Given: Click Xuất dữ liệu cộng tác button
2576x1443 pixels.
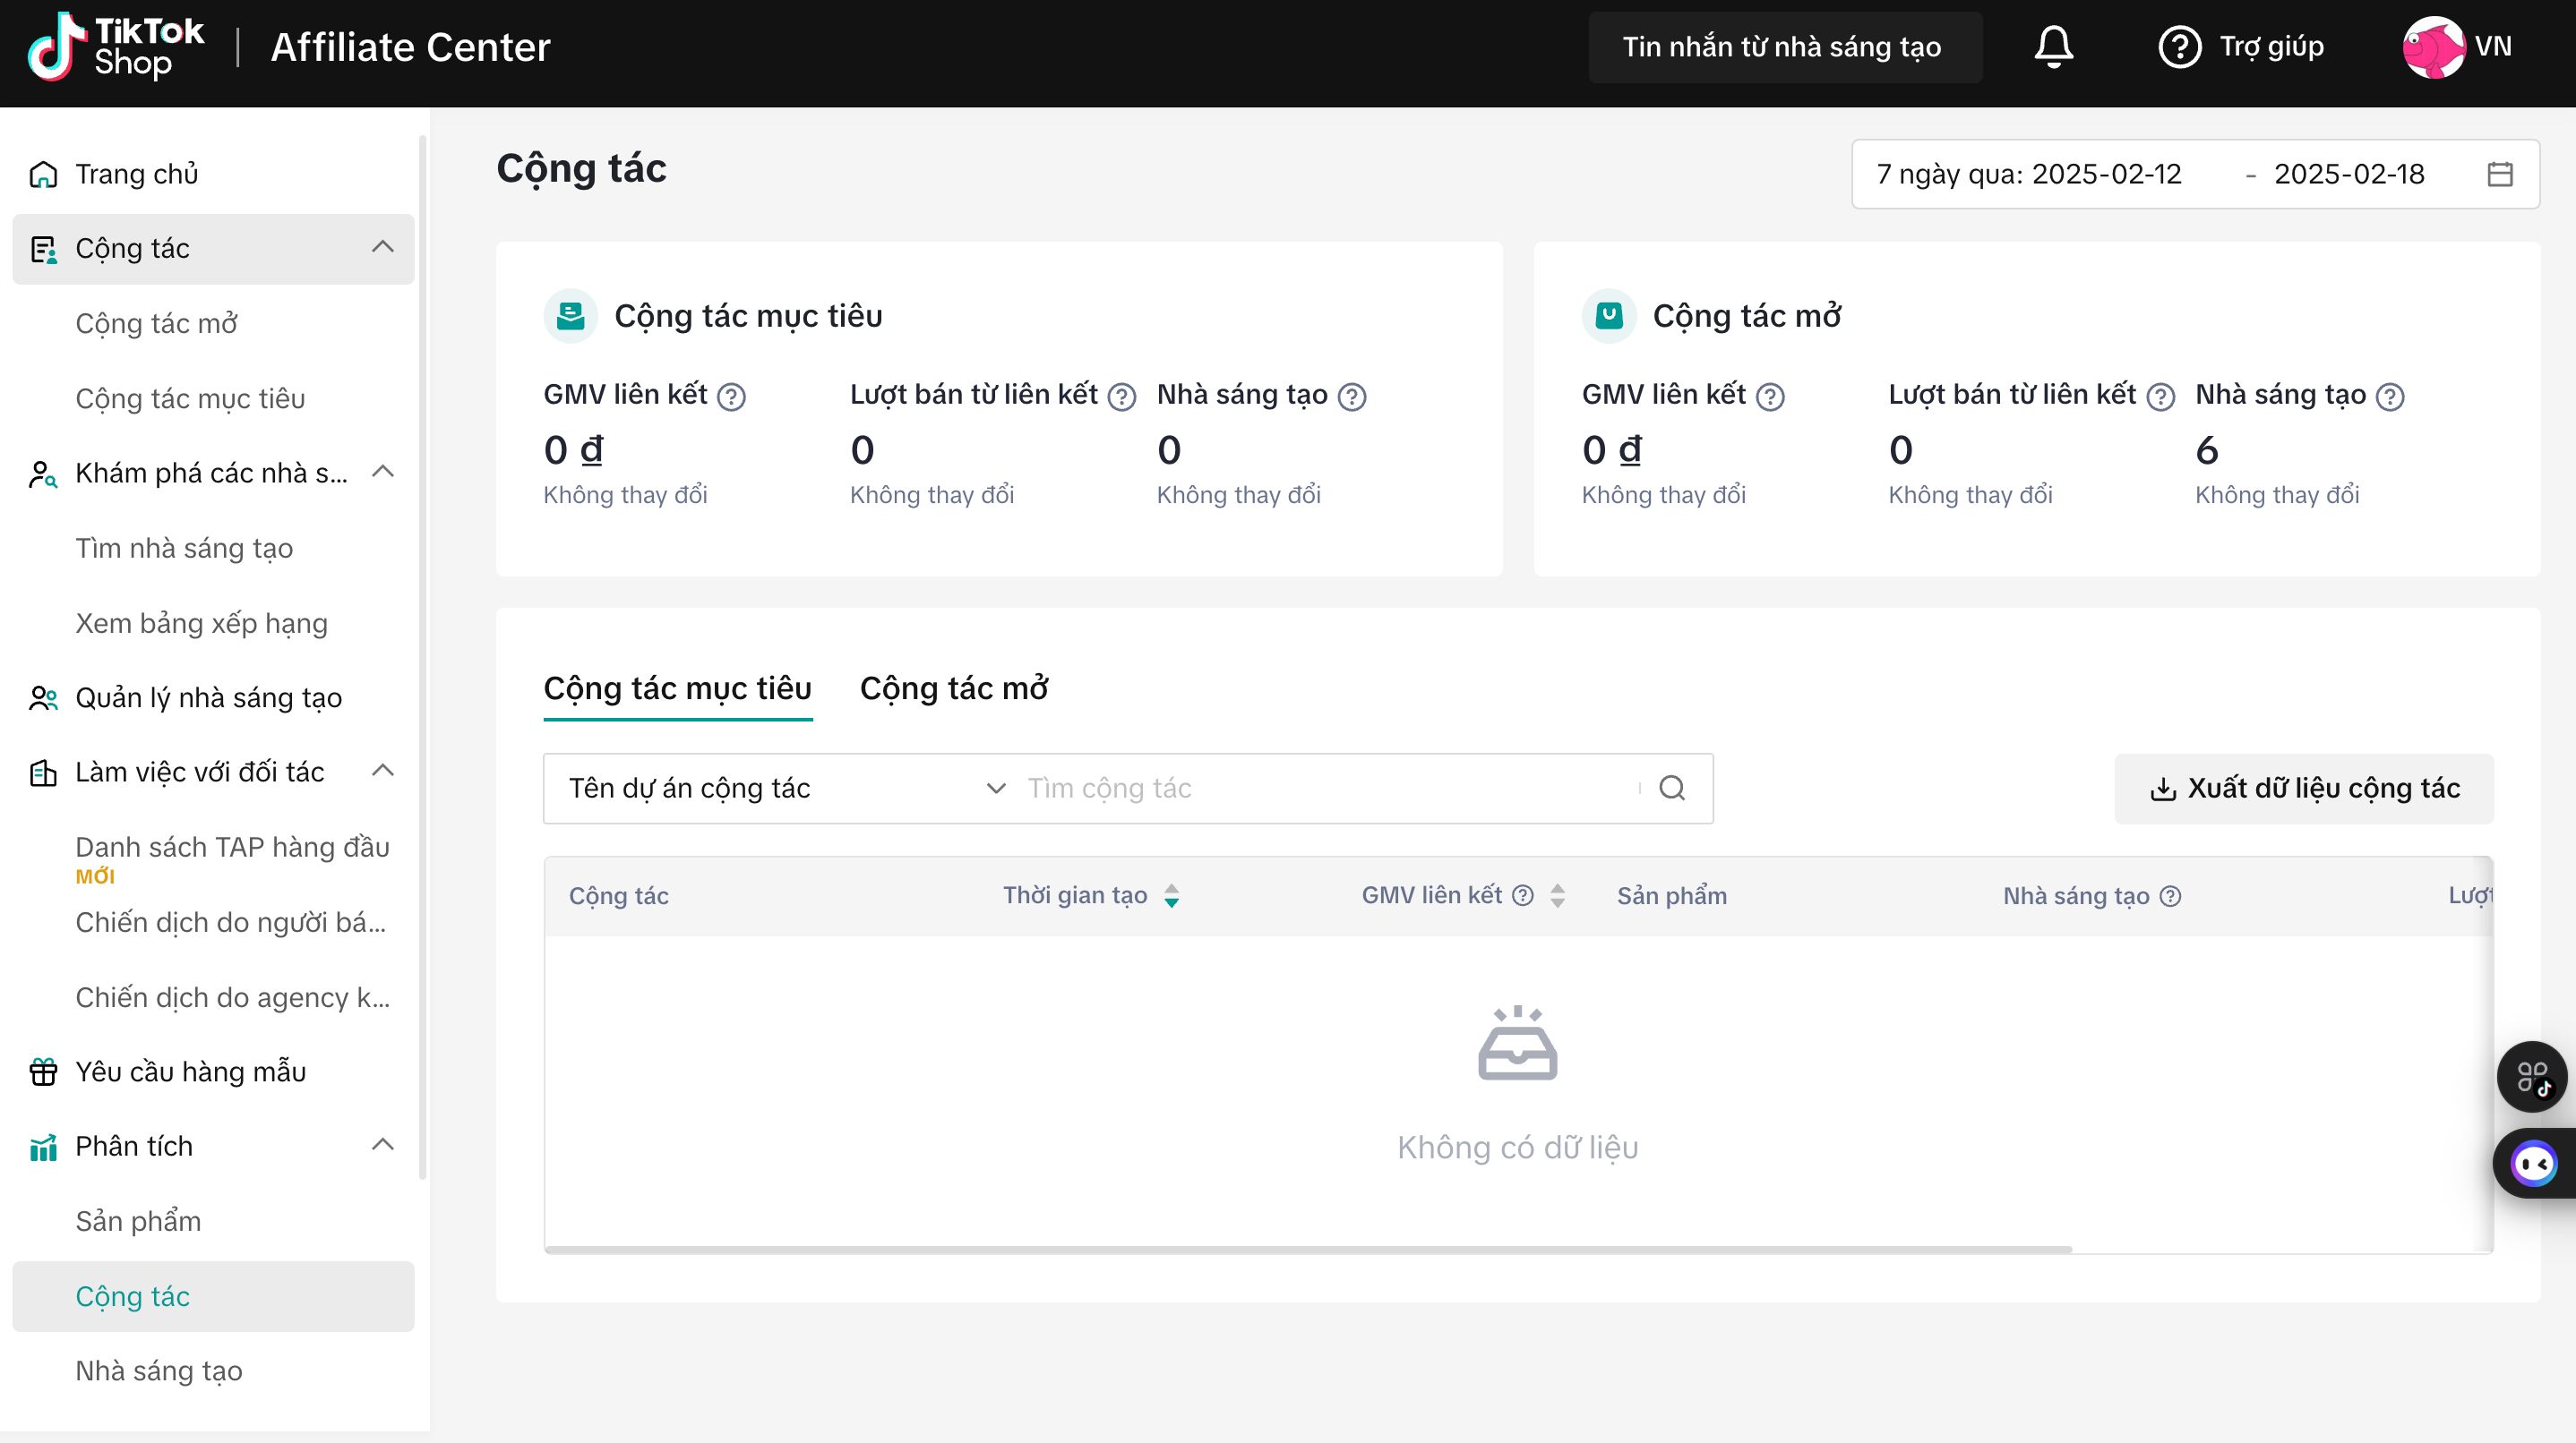Looking at the screenshot, I should coord(2303,789).
